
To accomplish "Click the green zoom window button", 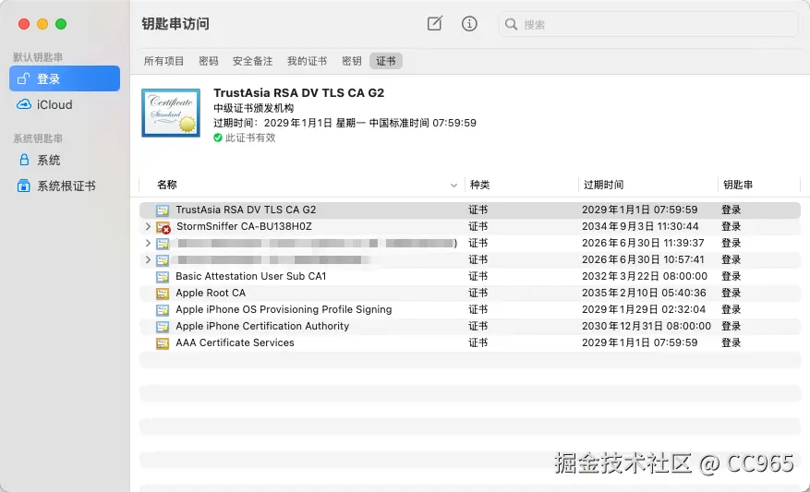I will coord(61,24).
